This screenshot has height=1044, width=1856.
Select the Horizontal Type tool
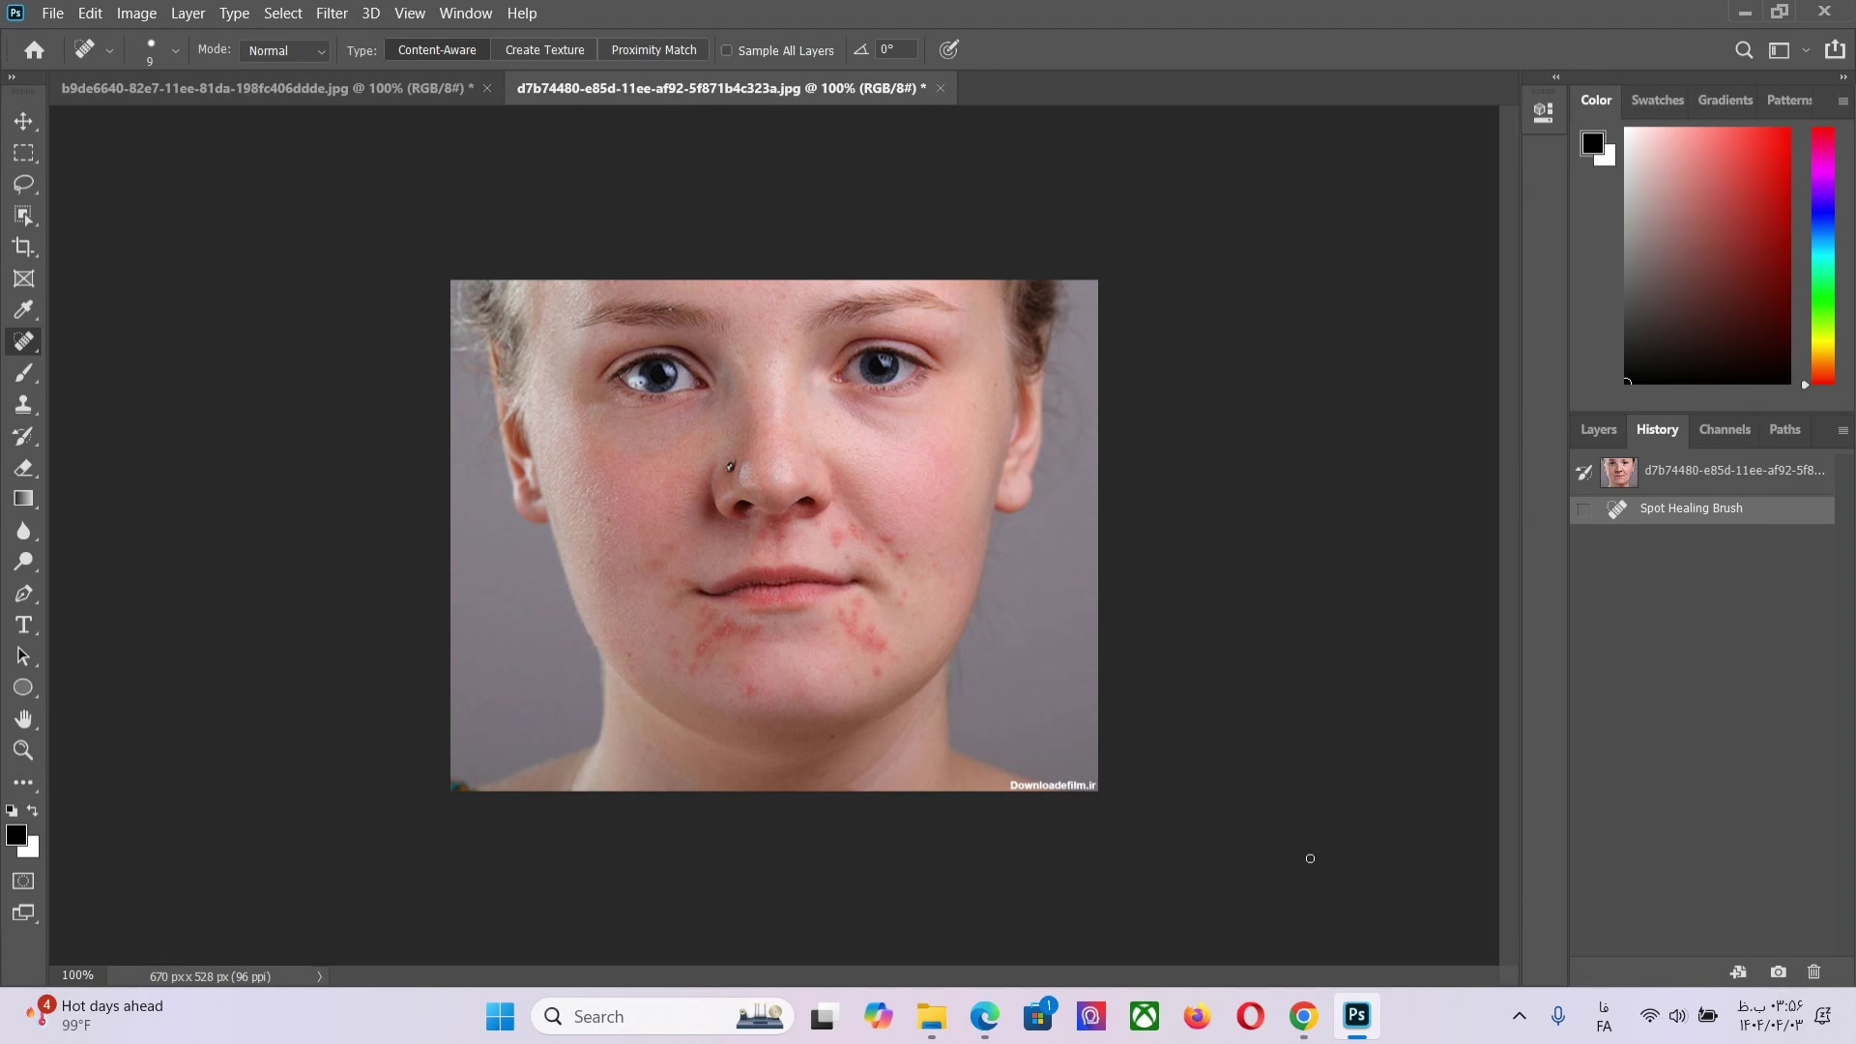23,624
